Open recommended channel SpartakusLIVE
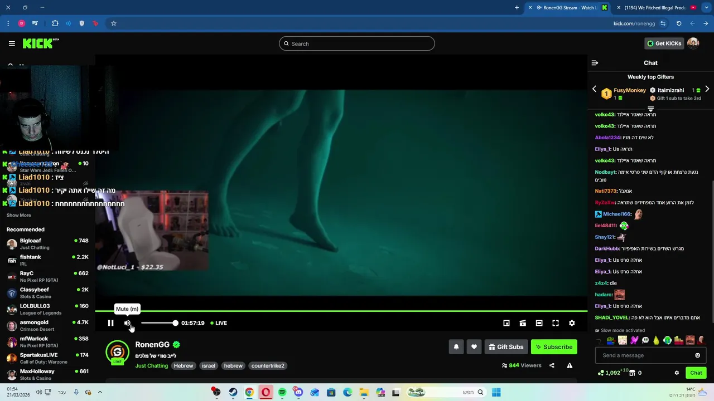Image resolution: width=714 pixels, height=401 pixels. click(x=47, y=358)
